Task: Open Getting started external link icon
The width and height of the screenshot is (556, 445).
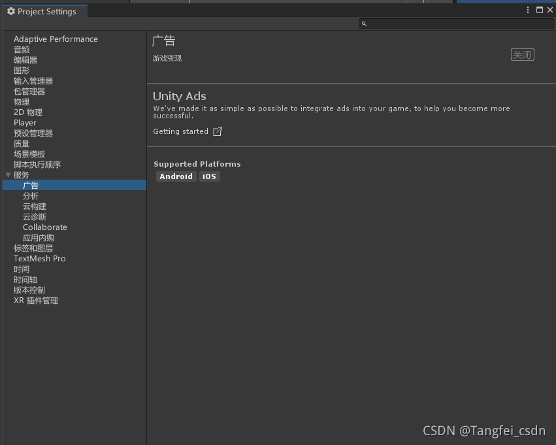Action: point(218,131)
